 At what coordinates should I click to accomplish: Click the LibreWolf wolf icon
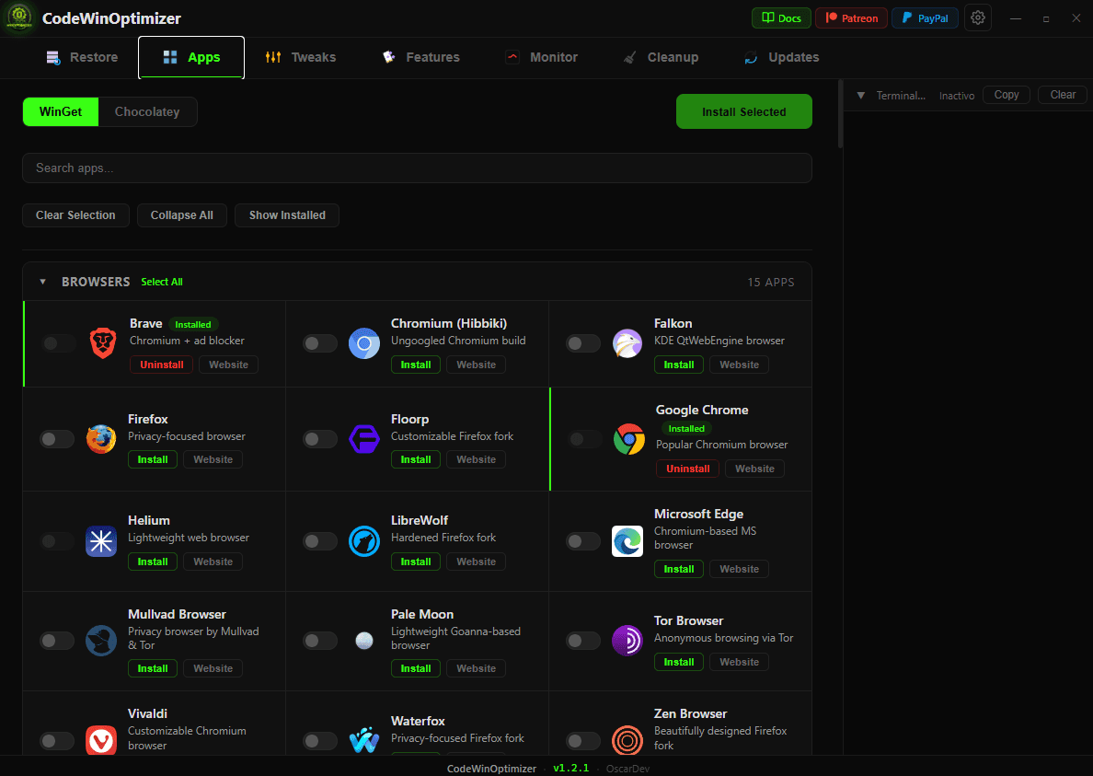click(x=363, y=541)
